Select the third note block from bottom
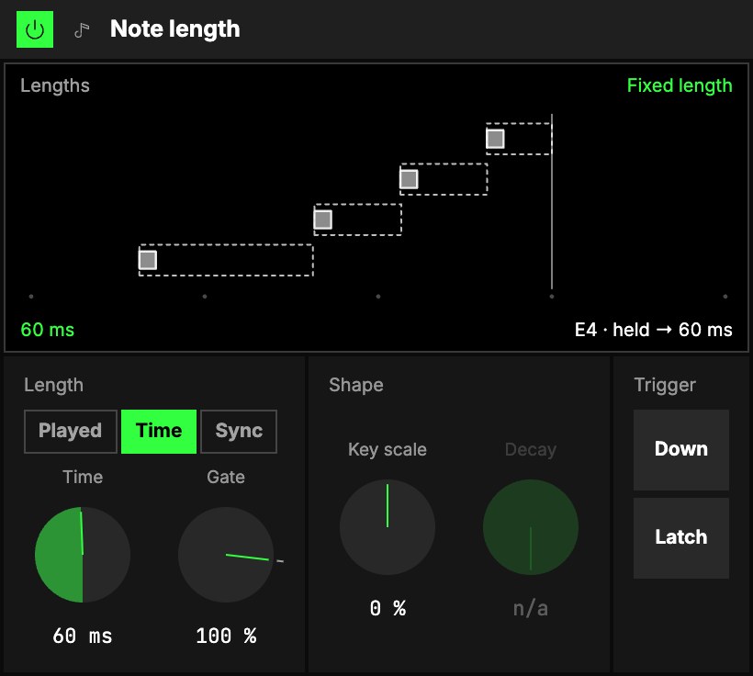Image resolution: width=753 pixels, height=676 pixels. point(409,179)
